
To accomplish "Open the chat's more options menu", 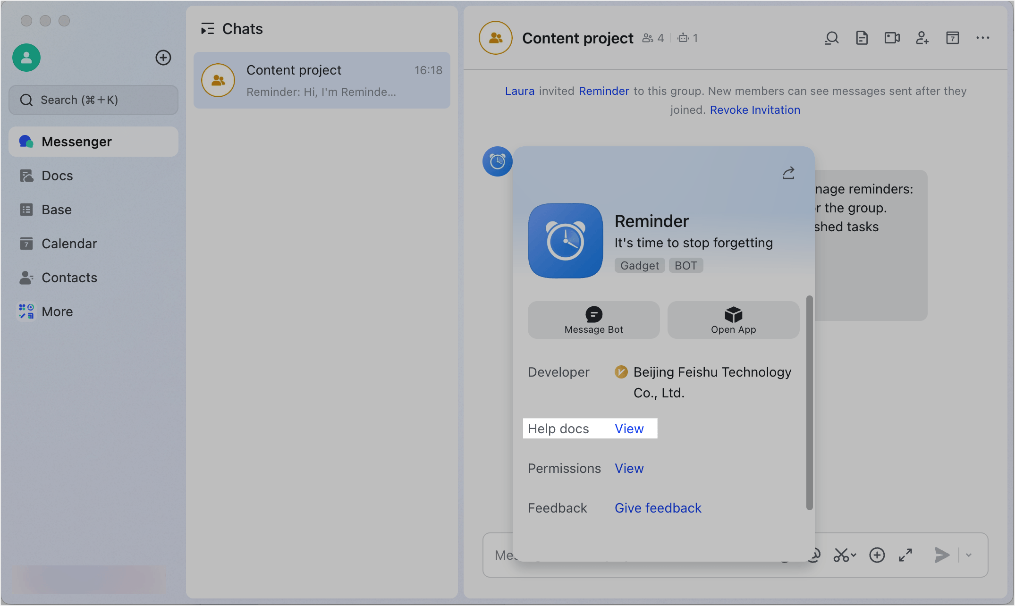I will pos(982,38).
